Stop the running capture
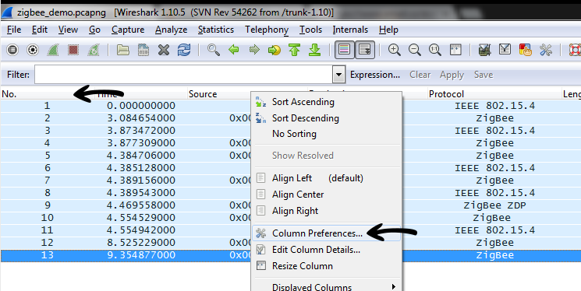 pyautogui.click(x=73, y=50)
